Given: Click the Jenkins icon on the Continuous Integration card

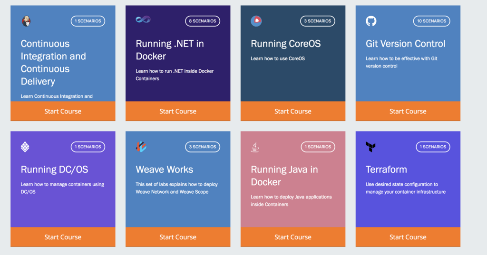Looking at the screenshot, I should coord(26,21).
